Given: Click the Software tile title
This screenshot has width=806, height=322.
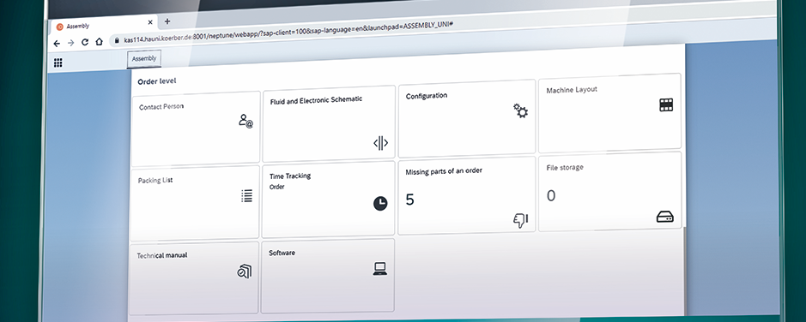Looking at the screenshot, I should [282, 253].
